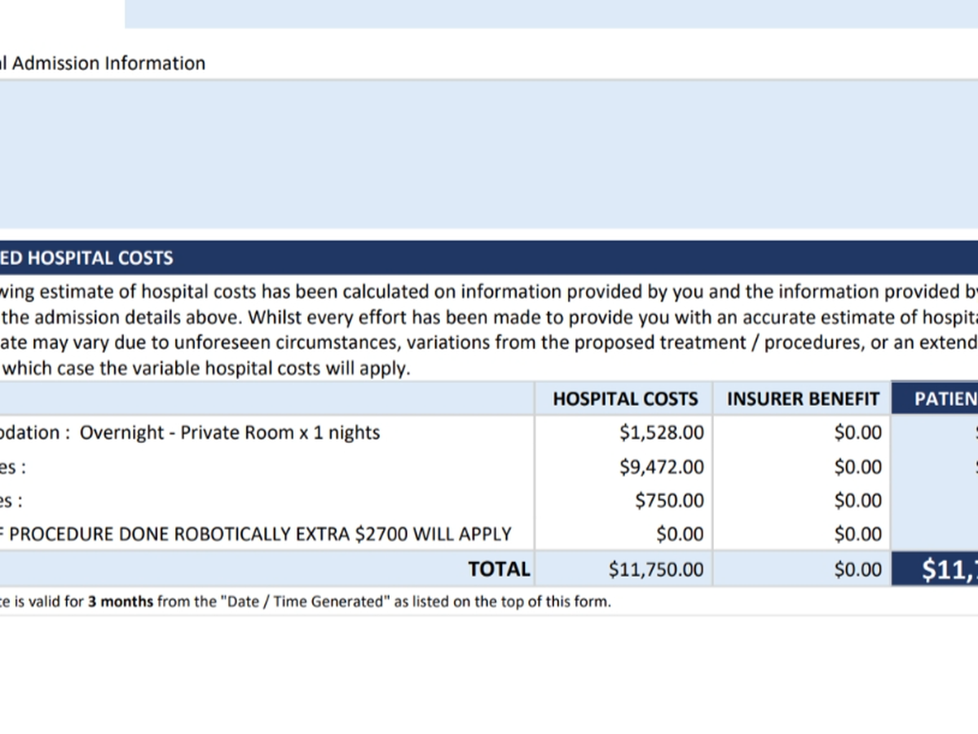
Task: Click the light blue top banner area
Action: tap(551, 14)
